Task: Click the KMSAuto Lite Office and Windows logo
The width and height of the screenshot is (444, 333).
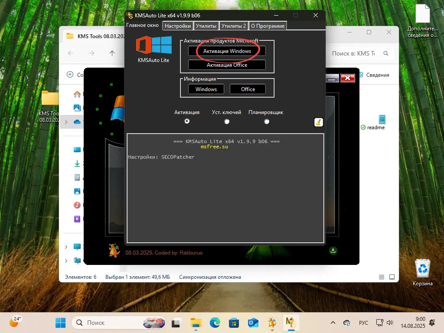Action: pyautogui.click(x=154, y=46)
